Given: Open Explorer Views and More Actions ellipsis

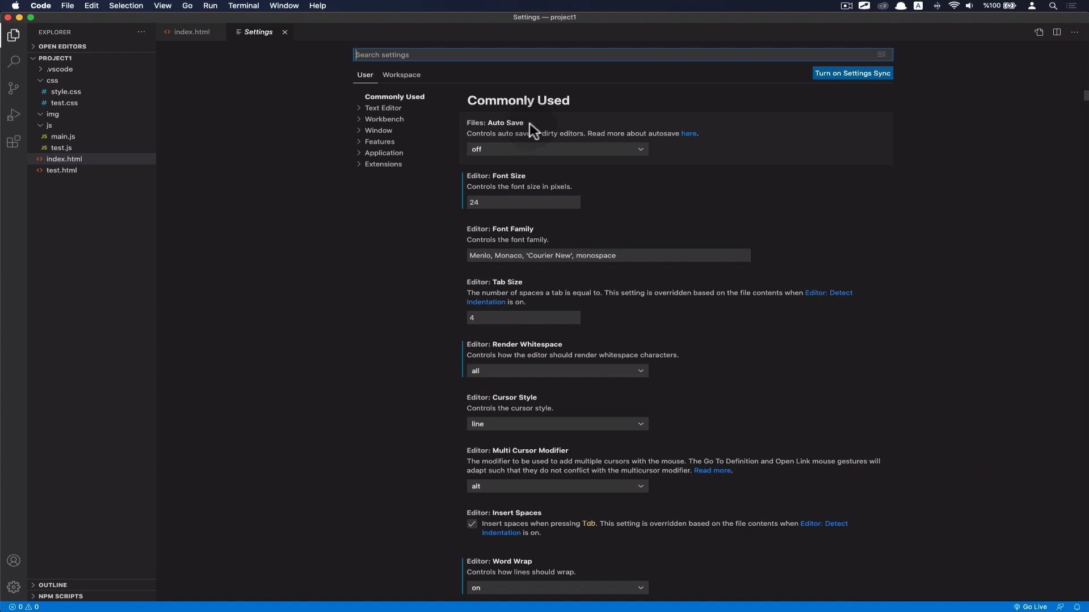Looking at the screenshot, I should 141,32.
